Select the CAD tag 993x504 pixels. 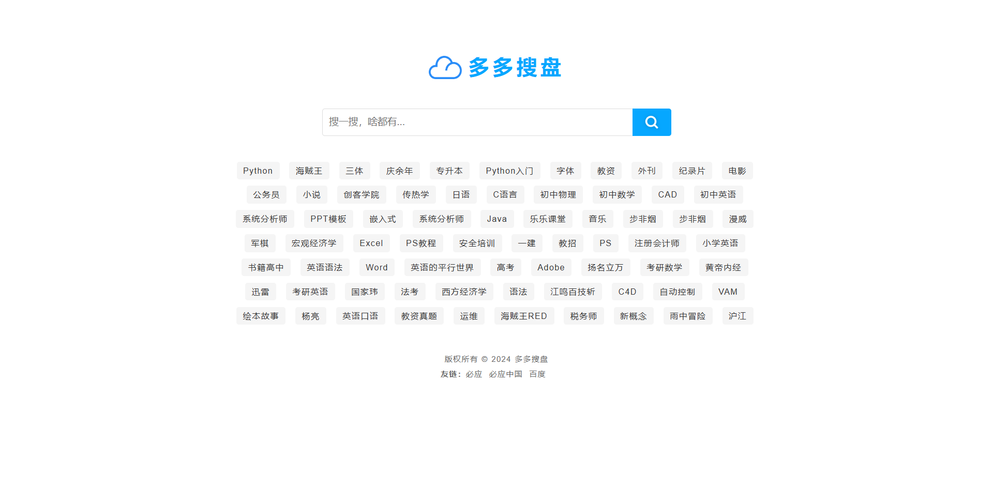pos(667,194)
